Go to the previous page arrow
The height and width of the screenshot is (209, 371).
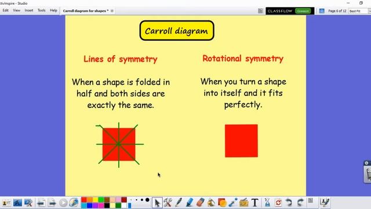pos(41,203)
